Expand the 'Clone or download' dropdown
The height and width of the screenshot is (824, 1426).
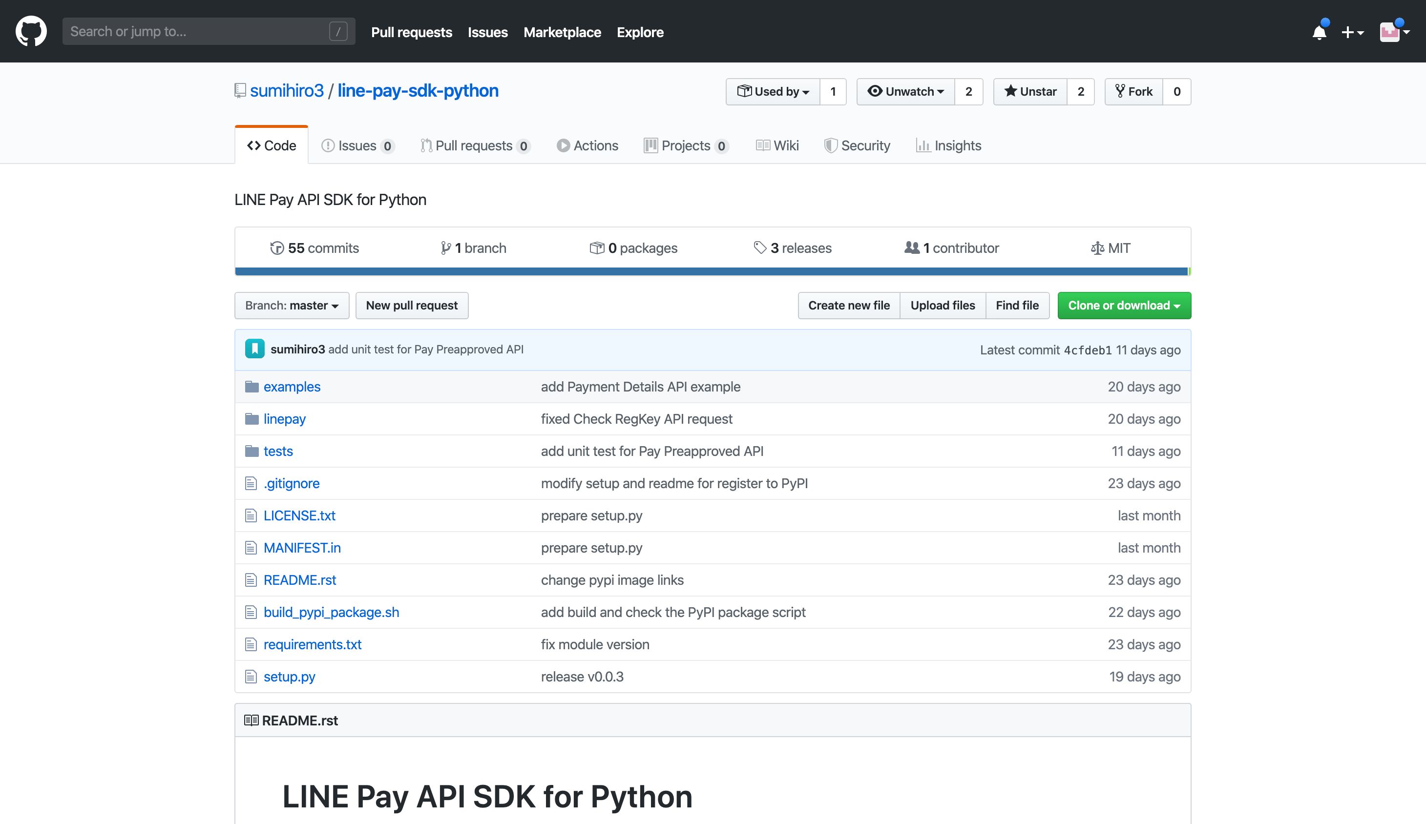click(x=1124, y=305)
